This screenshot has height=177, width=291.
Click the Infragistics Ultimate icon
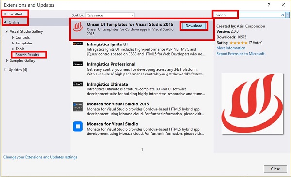tap(78, 84)
